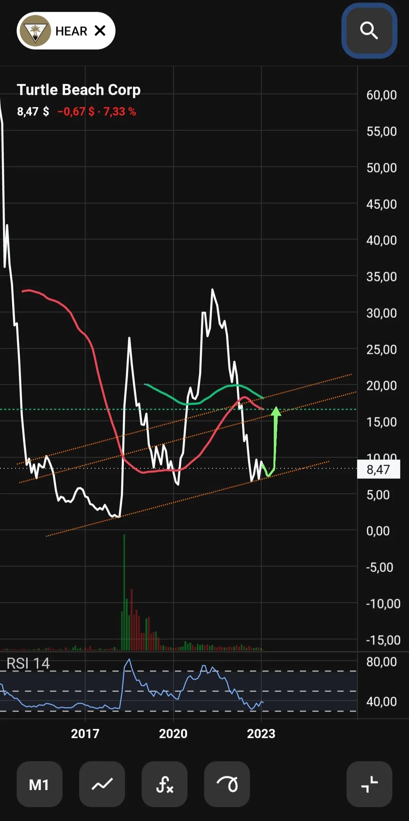Tap the HEAR ticker symbol text

tap(71, 31)
